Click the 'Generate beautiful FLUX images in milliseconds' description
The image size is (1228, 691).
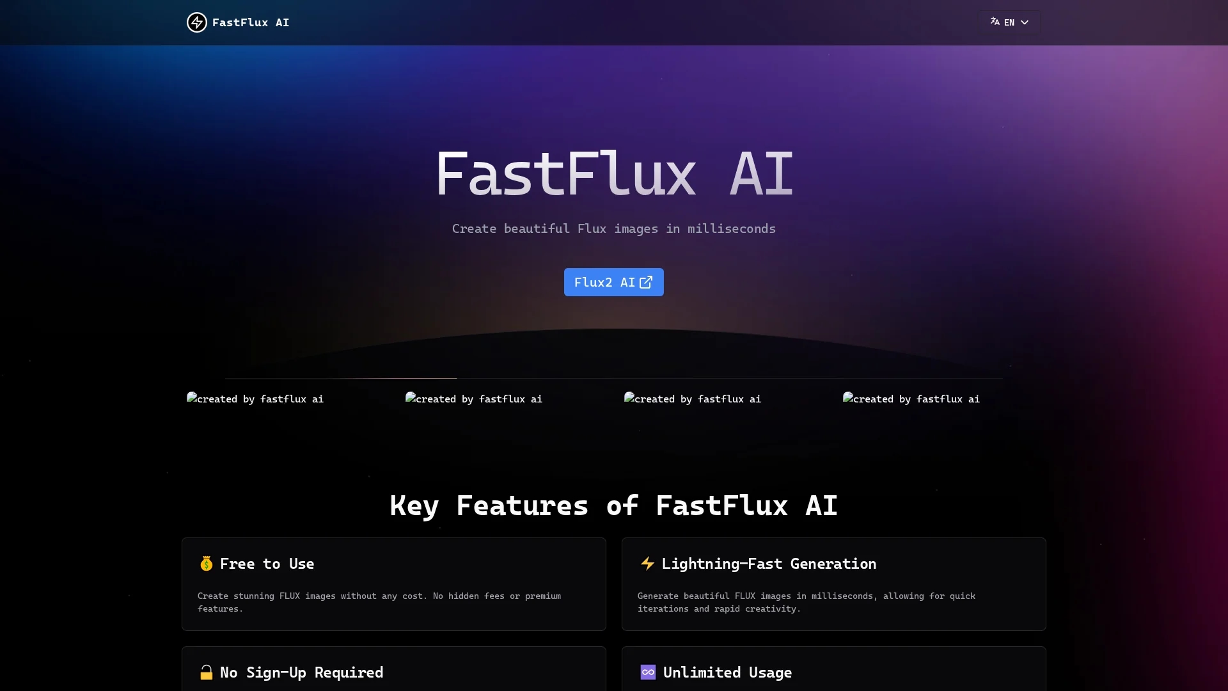click(x=807, y=602)
